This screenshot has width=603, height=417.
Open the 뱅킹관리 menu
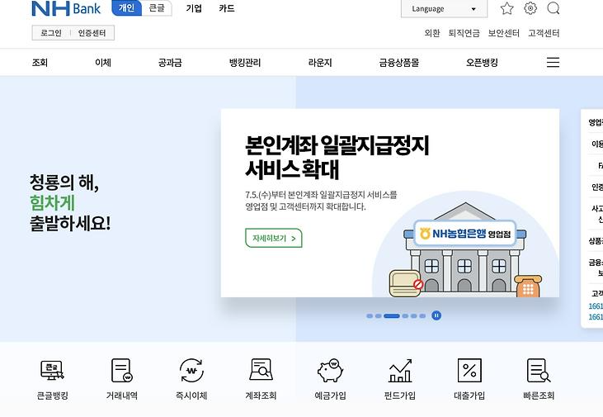(x=245, y=63)
